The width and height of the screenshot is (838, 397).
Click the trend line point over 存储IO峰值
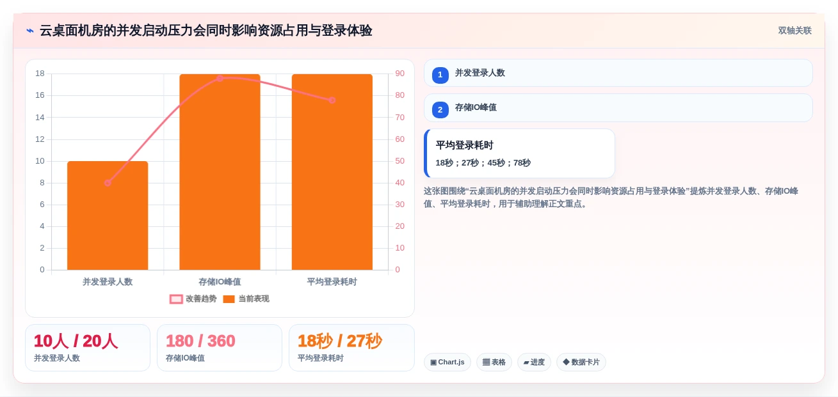[x=220, y=78]
